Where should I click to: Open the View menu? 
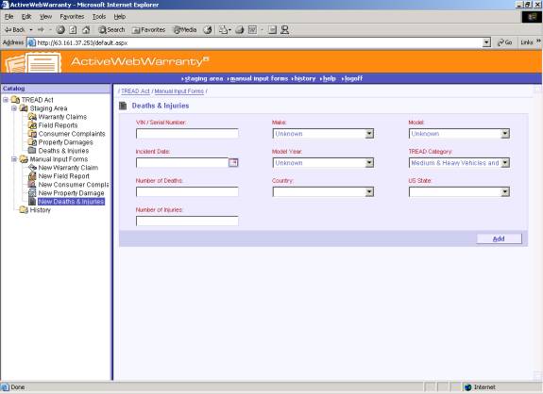click(45, 17)
